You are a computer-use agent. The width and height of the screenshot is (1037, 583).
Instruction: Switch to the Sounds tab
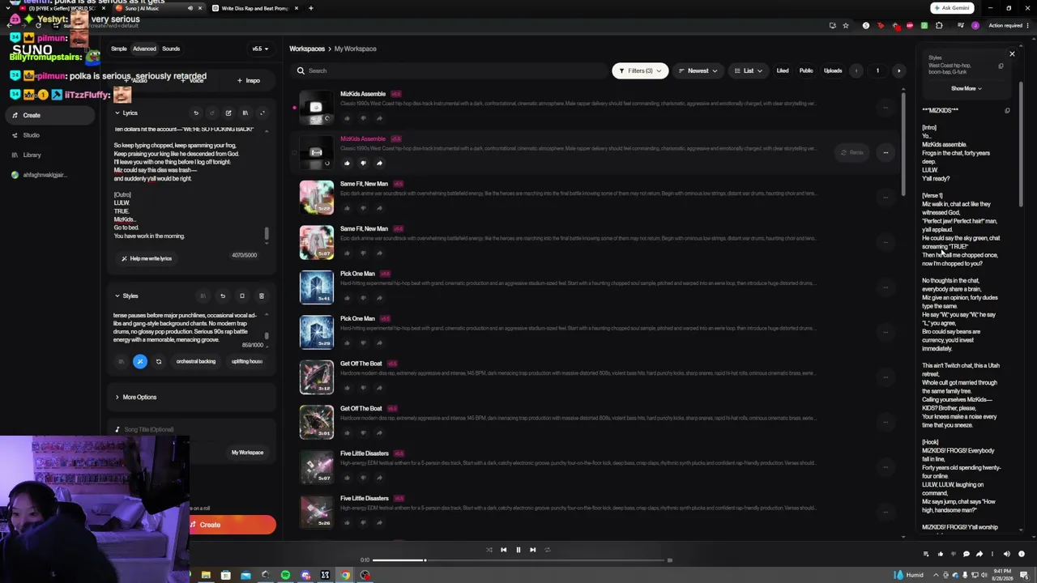pos(171,49)
